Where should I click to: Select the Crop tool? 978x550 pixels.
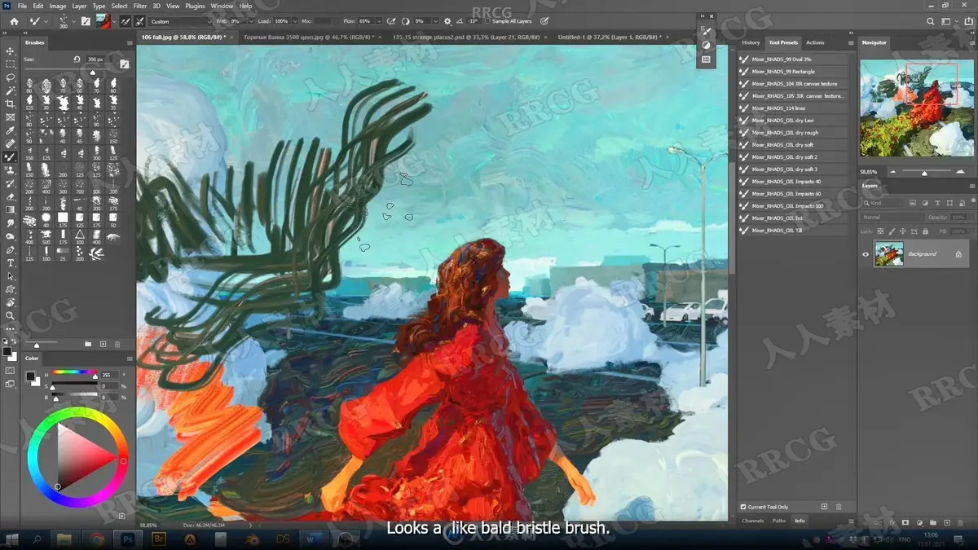click(x=11, y=103)
